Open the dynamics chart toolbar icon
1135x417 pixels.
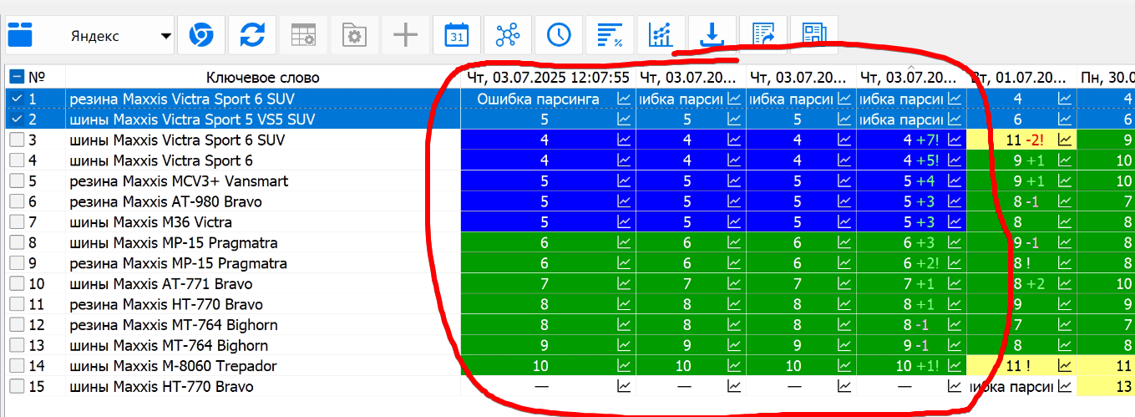[661, 36]
